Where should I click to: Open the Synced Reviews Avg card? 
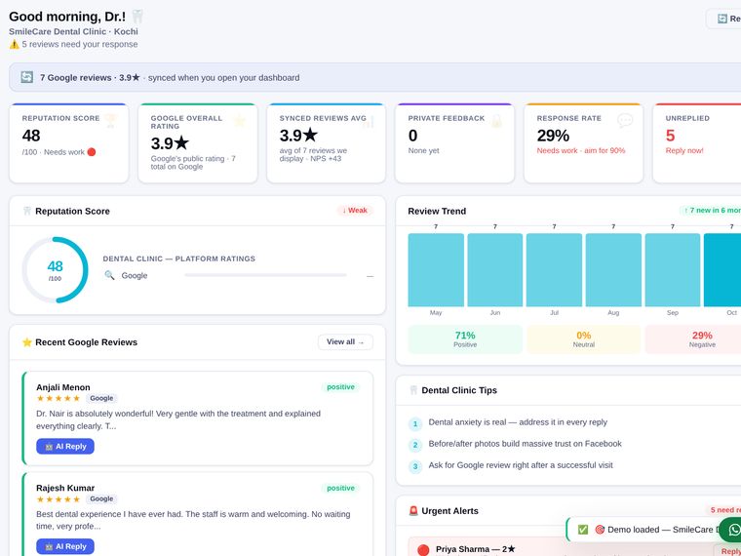[x=326, y=143]
